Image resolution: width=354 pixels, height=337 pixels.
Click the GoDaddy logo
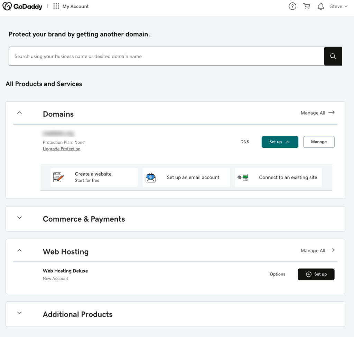click(x=22, y=6)
